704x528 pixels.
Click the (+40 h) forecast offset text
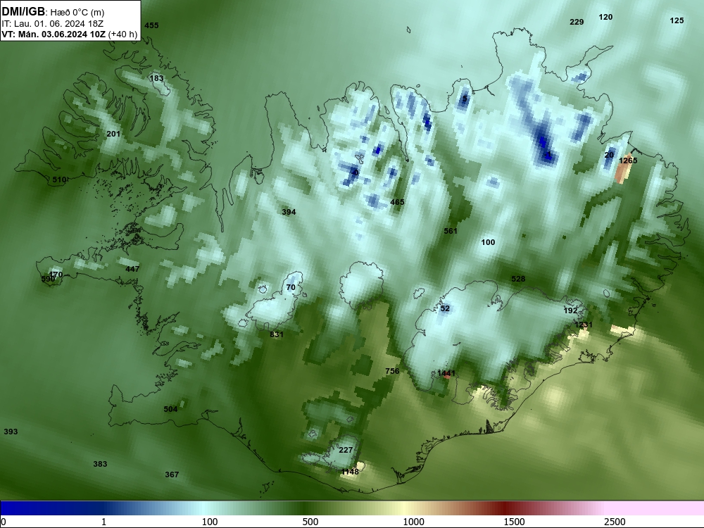point(122,34)
